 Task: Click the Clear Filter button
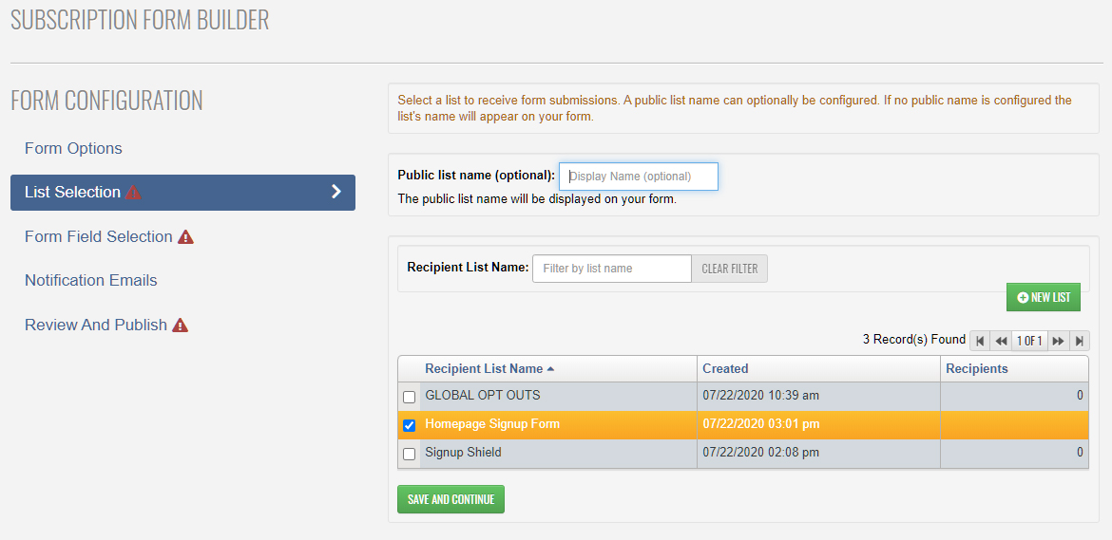[x=729, y=269]
